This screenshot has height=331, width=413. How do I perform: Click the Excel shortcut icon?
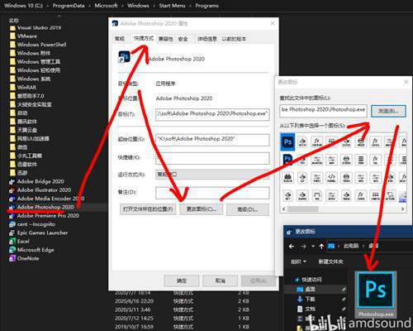pos(12,242)
